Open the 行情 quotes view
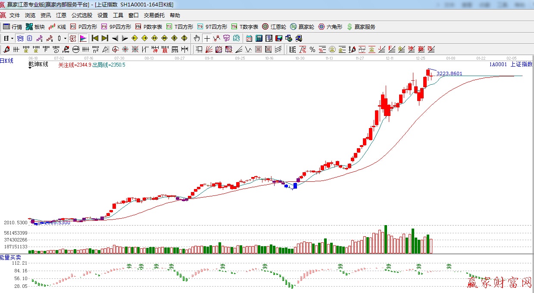This screenshot has height=293, width=534. [12, 27]
